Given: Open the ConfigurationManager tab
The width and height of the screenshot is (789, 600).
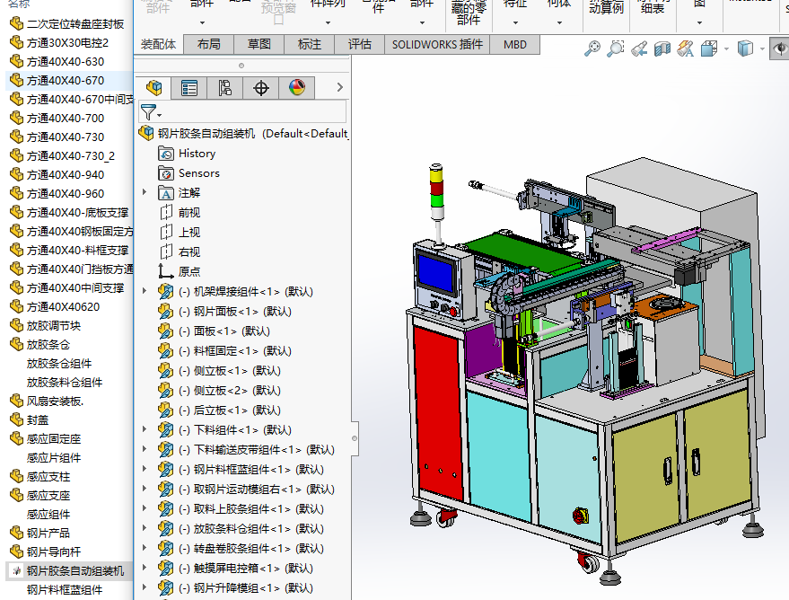Looking at the screenshot, I should pos(225,87).
